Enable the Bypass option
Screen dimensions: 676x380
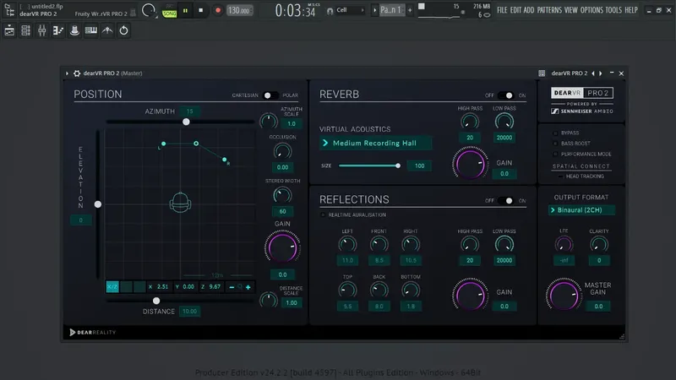(x=555, y=133)
